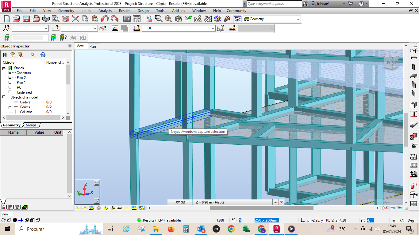This screenshot has height=235, width=419.
Task: Expand the Beams tree node
Action: (x=10, y=107)
